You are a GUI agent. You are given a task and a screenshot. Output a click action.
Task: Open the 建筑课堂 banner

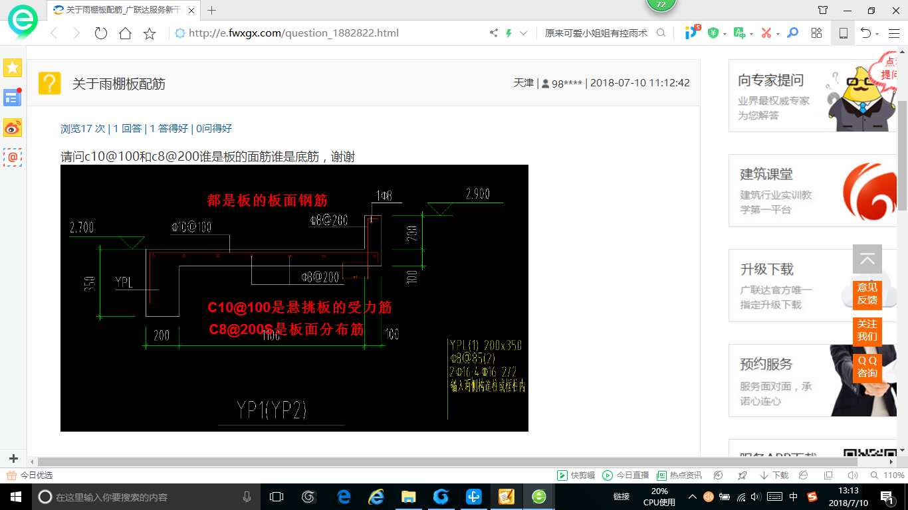(813, 191)
